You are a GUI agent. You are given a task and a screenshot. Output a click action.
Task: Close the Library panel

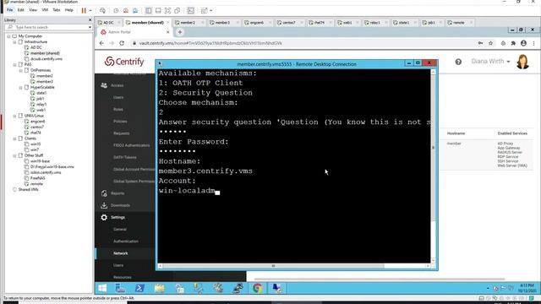click(90, 20)
